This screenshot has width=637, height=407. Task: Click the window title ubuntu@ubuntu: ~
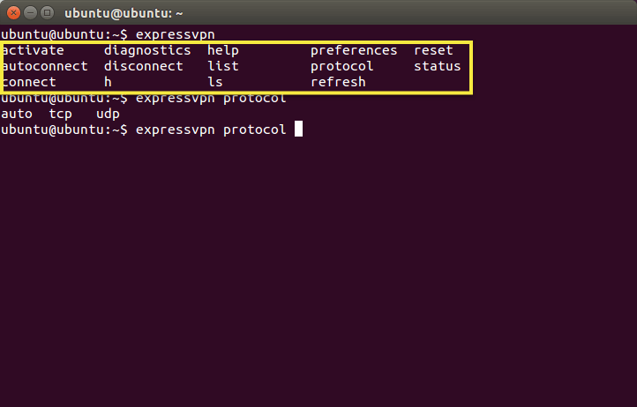tap(124, 13)
